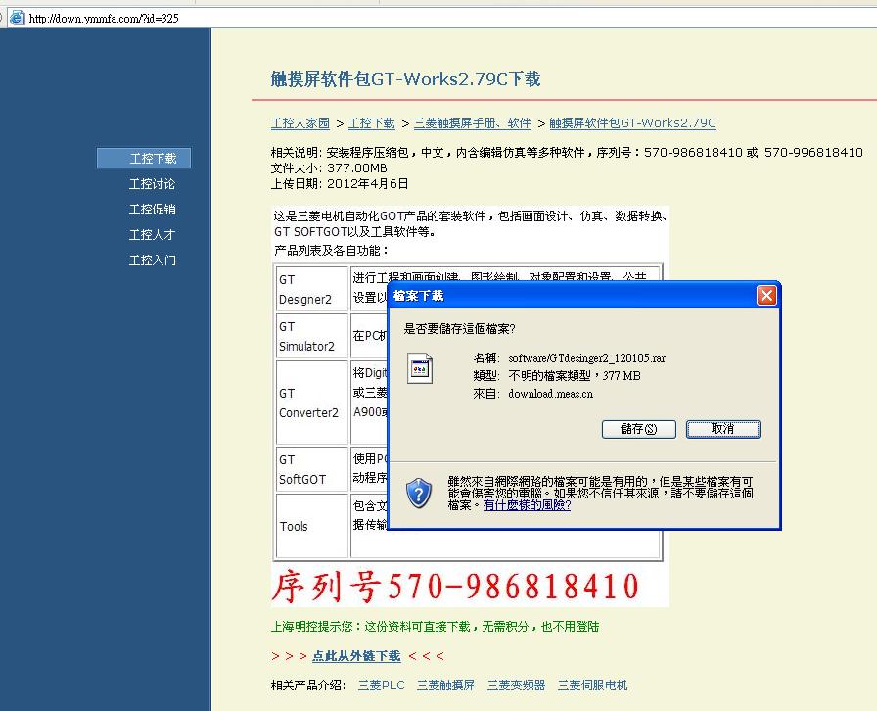Click the URL address field
Viewport: 877px width, 711px height.
coord(392,18)
